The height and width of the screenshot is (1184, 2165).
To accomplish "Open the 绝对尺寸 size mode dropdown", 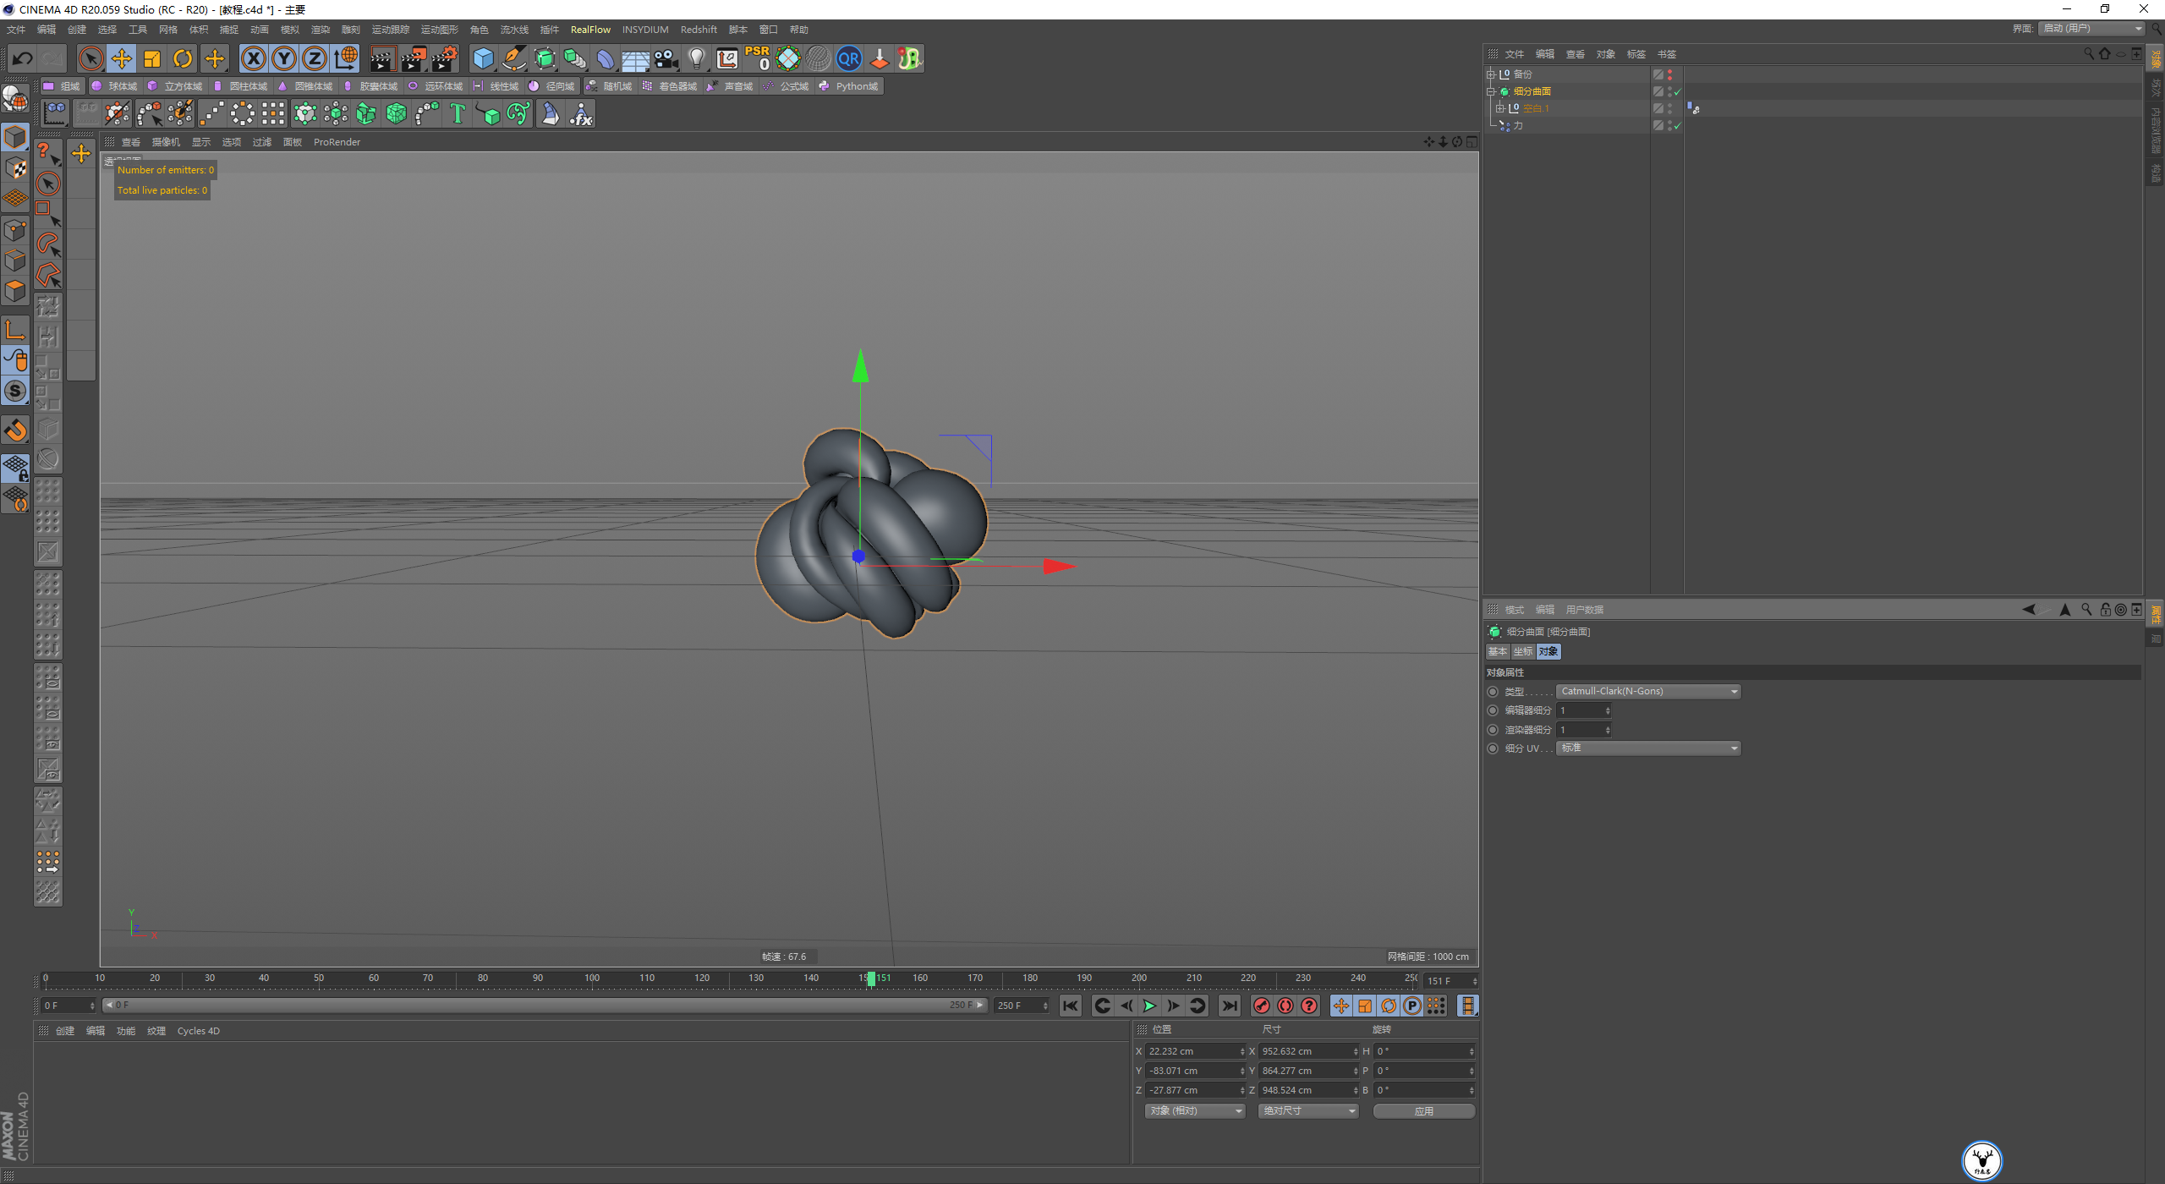I will 1307,1111.
